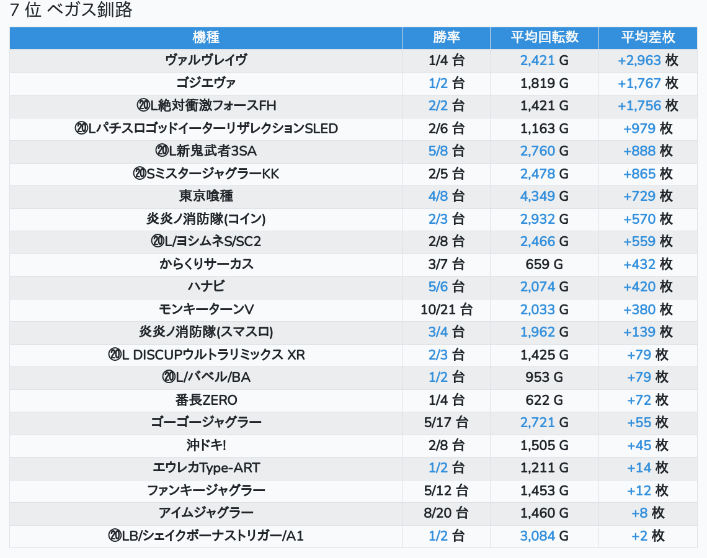Click the からくりサーカス machine name

[206, 264]
